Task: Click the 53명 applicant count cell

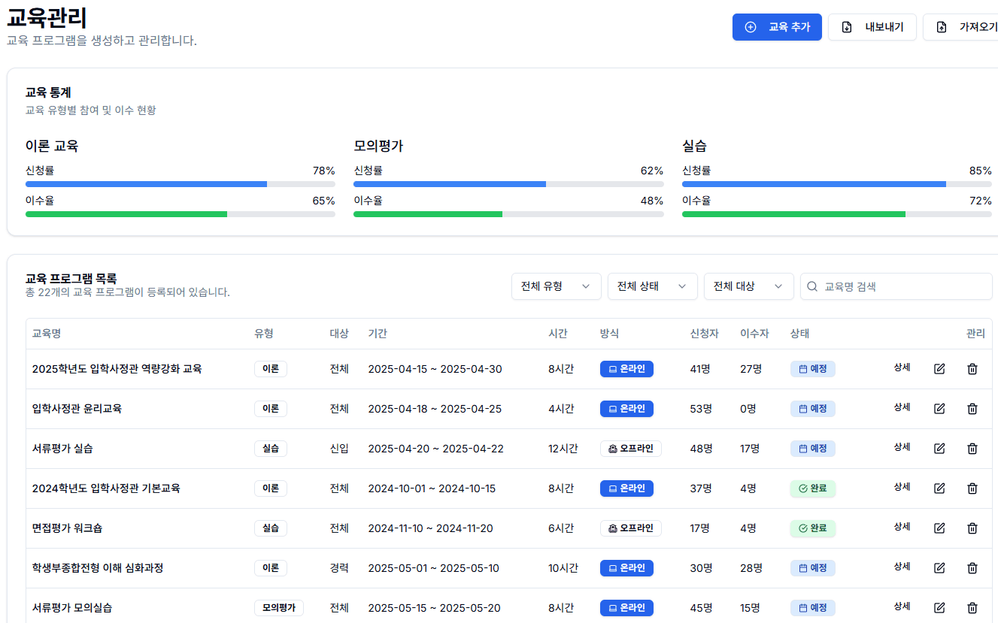Action: tap(702, 409)
